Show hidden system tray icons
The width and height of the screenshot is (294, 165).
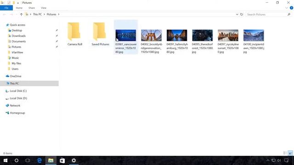pyautogui.click(x=268, y=160)
